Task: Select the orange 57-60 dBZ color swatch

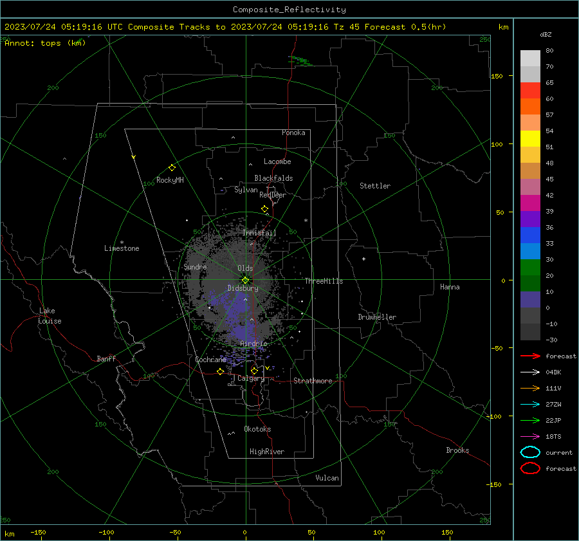Action: click(x=530, y=106)
